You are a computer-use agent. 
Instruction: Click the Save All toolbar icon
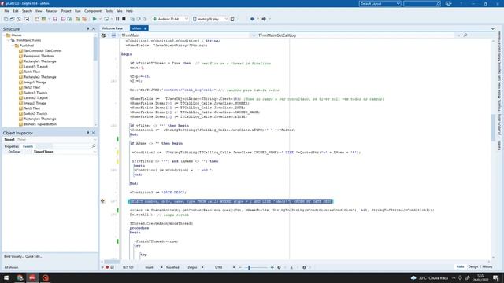(63, 19)
